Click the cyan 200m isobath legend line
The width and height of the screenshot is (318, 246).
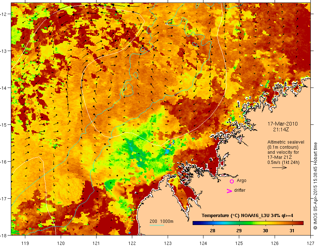point(156,225)
